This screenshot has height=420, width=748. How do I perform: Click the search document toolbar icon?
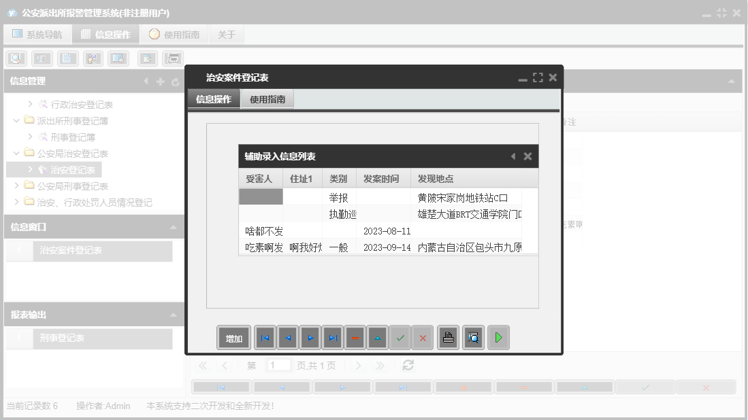16,58
